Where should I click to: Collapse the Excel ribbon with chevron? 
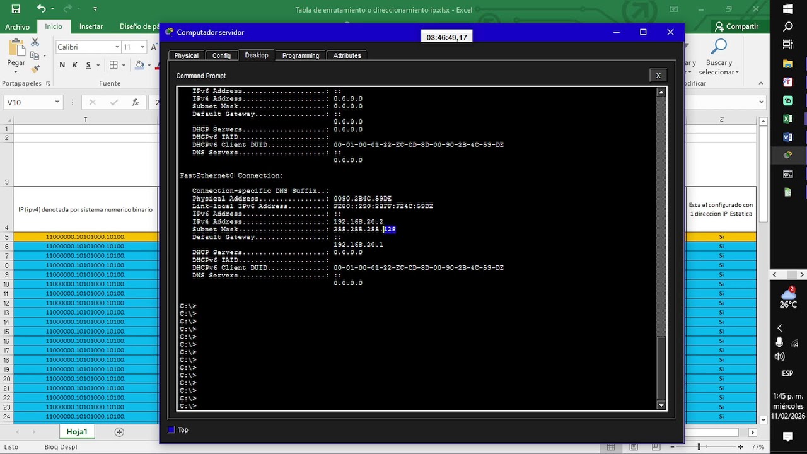tap(762, 83)
